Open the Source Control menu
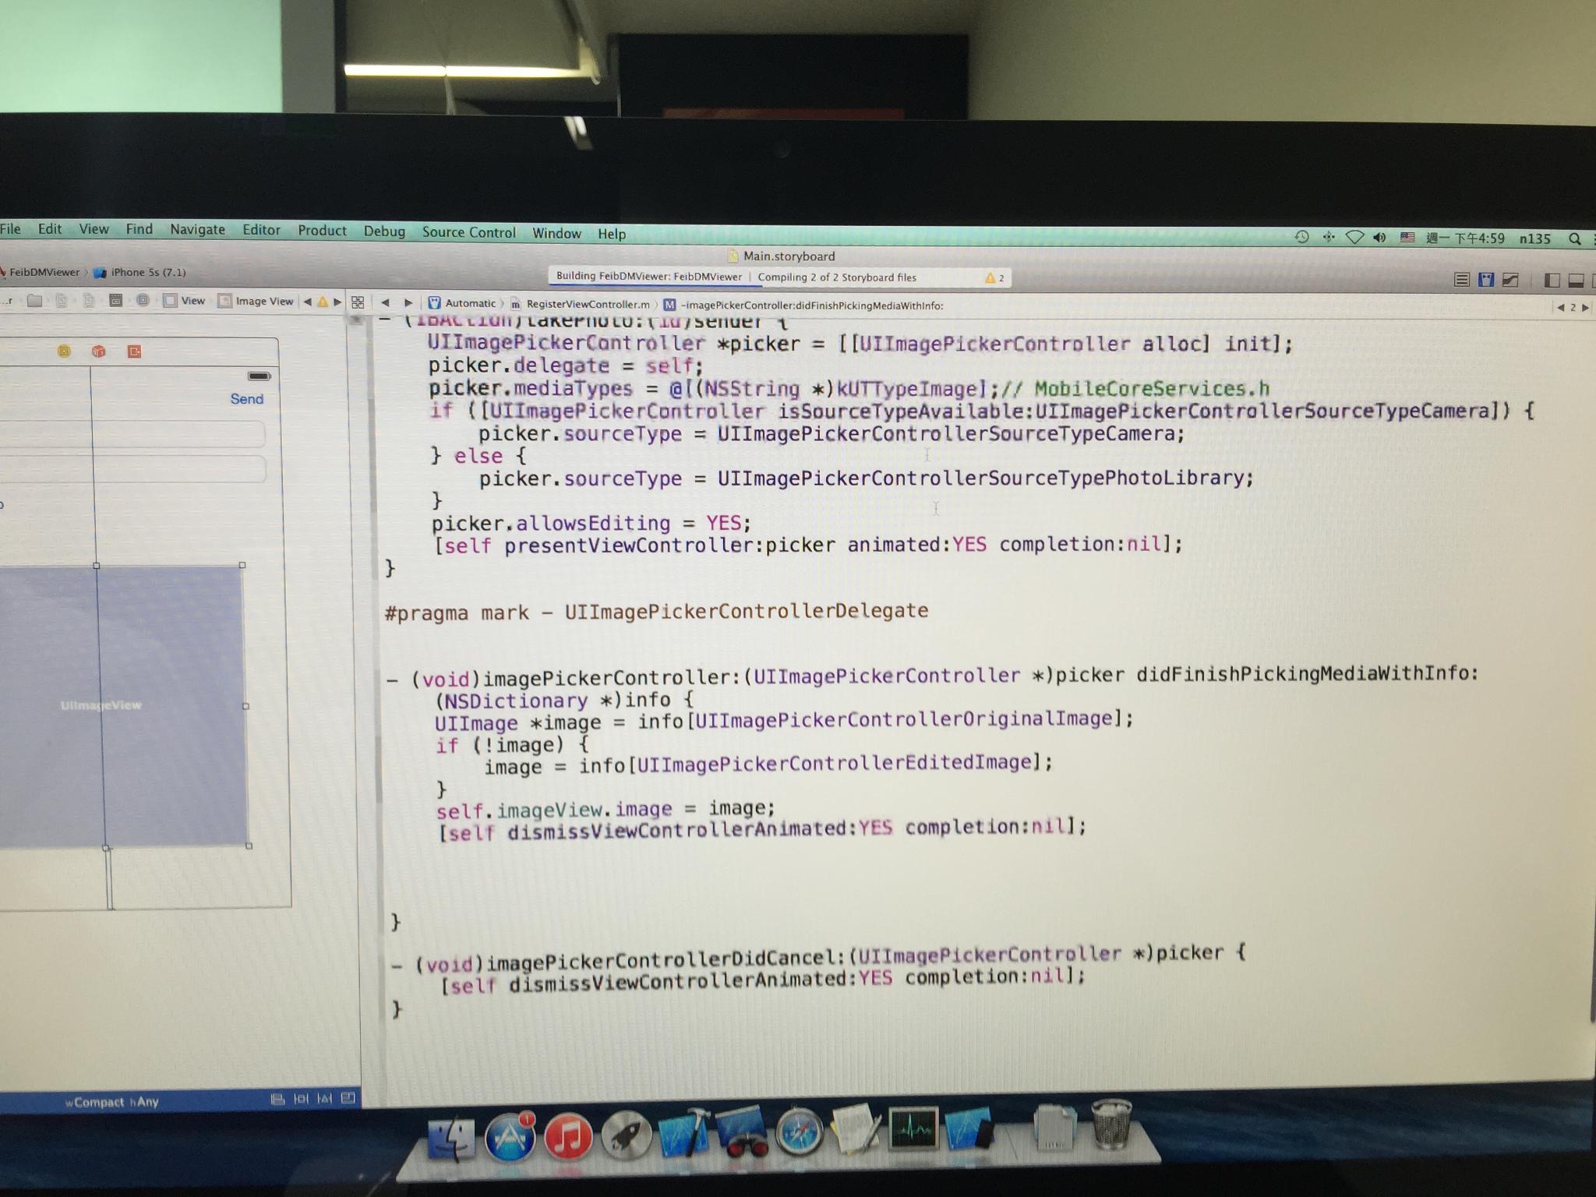Screen dimensions: 1596x1197 coord(468,232)
